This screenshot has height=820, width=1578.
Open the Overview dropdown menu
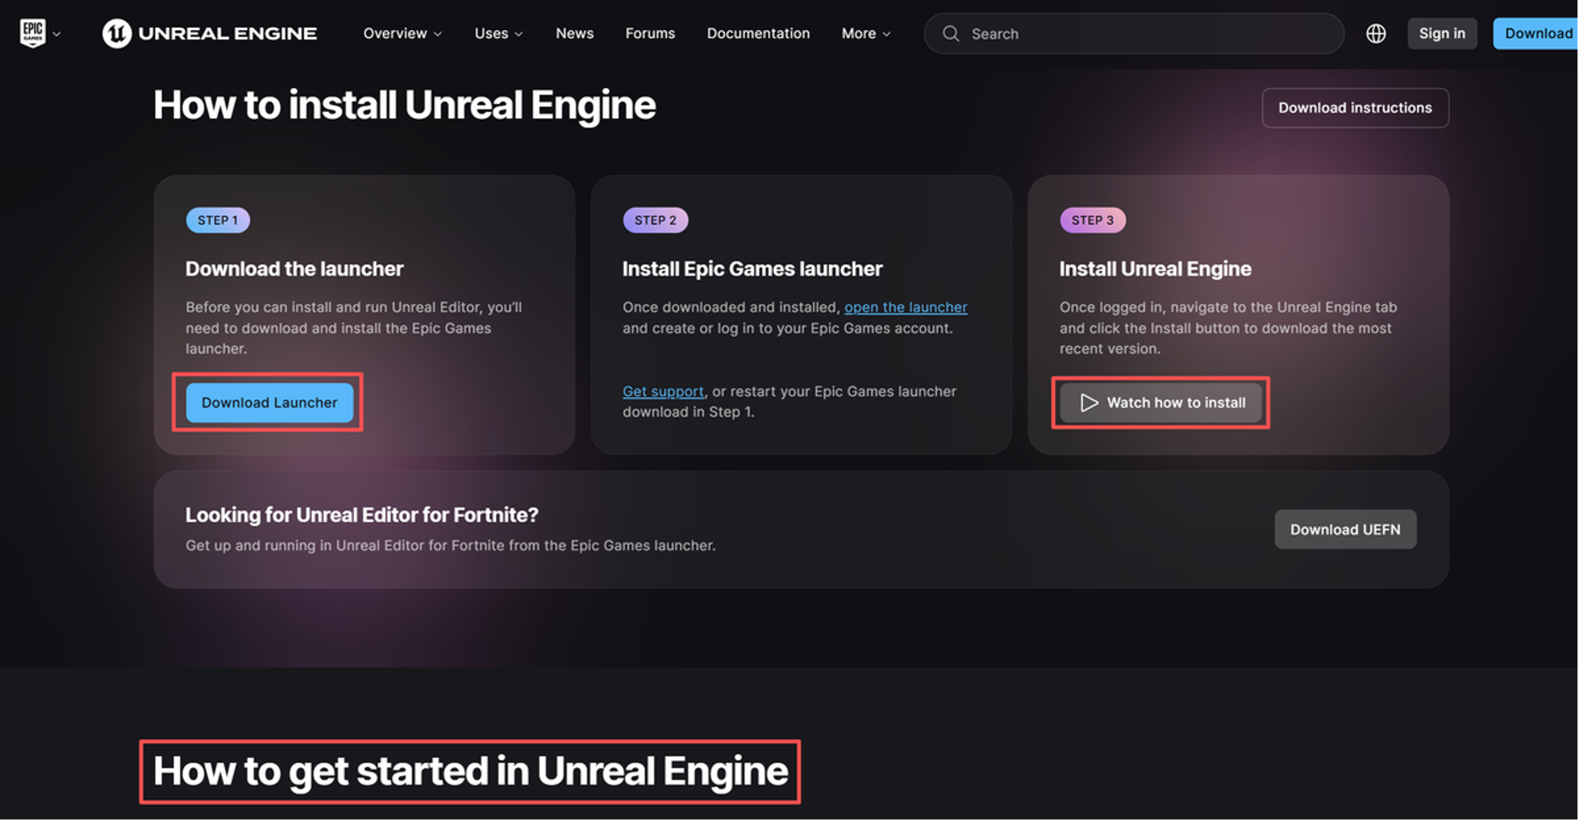click(x=402, y=34)
